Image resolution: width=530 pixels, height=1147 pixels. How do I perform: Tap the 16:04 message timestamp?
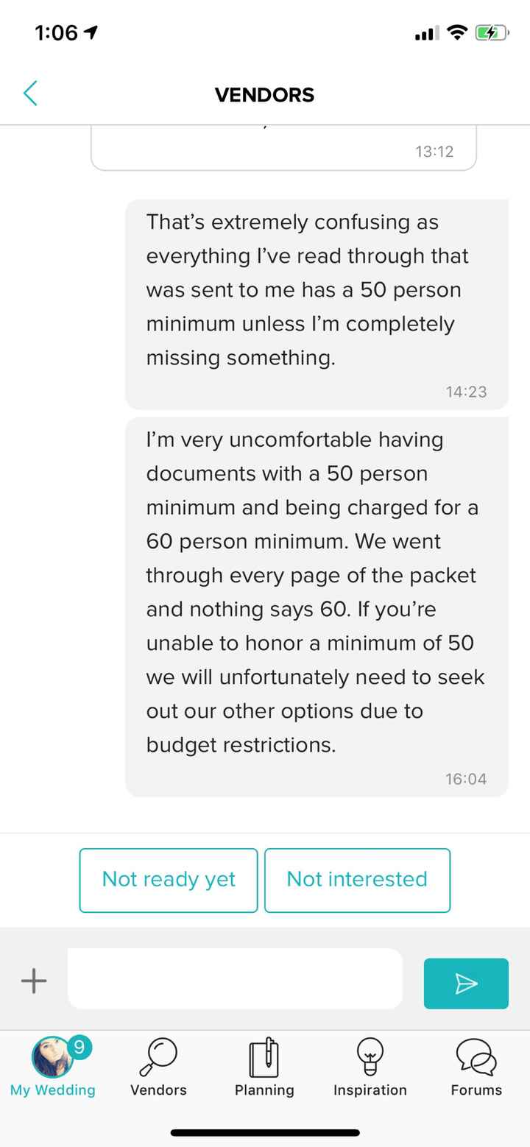tap(466, 778)
